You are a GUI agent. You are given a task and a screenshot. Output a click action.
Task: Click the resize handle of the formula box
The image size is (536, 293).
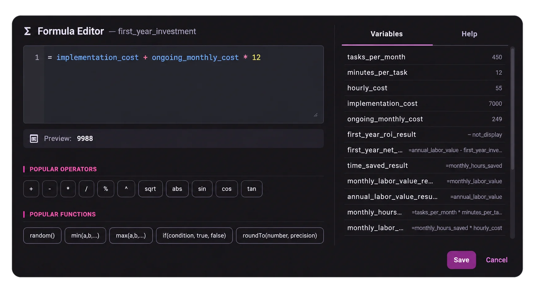pyautogui.click(x=316, y=115)
